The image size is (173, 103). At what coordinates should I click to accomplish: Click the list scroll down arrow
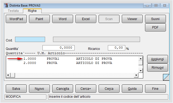141,71
